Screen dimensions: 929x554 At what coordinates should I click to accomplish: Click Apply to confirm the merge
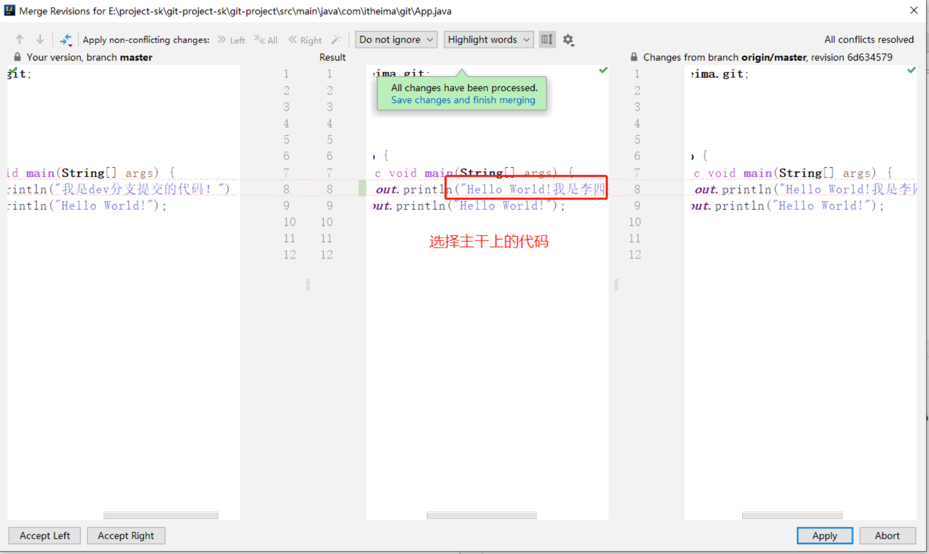tap(824, 535)
